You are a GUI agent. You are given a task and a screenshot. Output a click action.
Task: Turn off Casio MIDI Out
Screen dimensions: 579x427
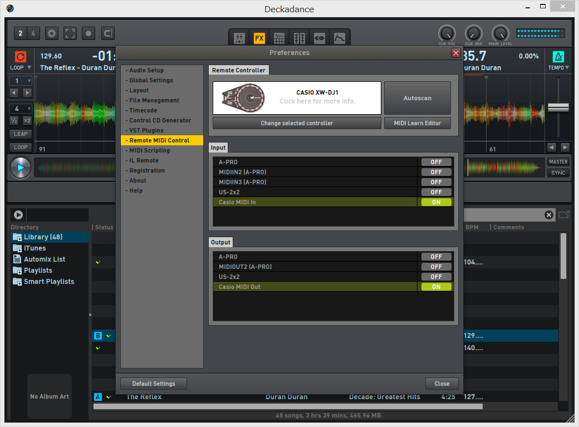[436, 287]
